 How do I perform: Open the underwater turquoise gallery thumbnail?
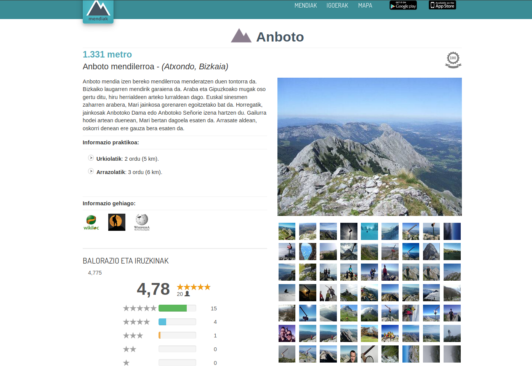(369, 231)
